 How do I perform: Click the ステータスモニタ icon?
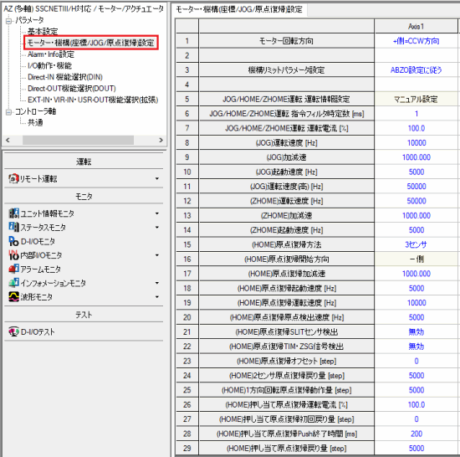click(13, 227)
